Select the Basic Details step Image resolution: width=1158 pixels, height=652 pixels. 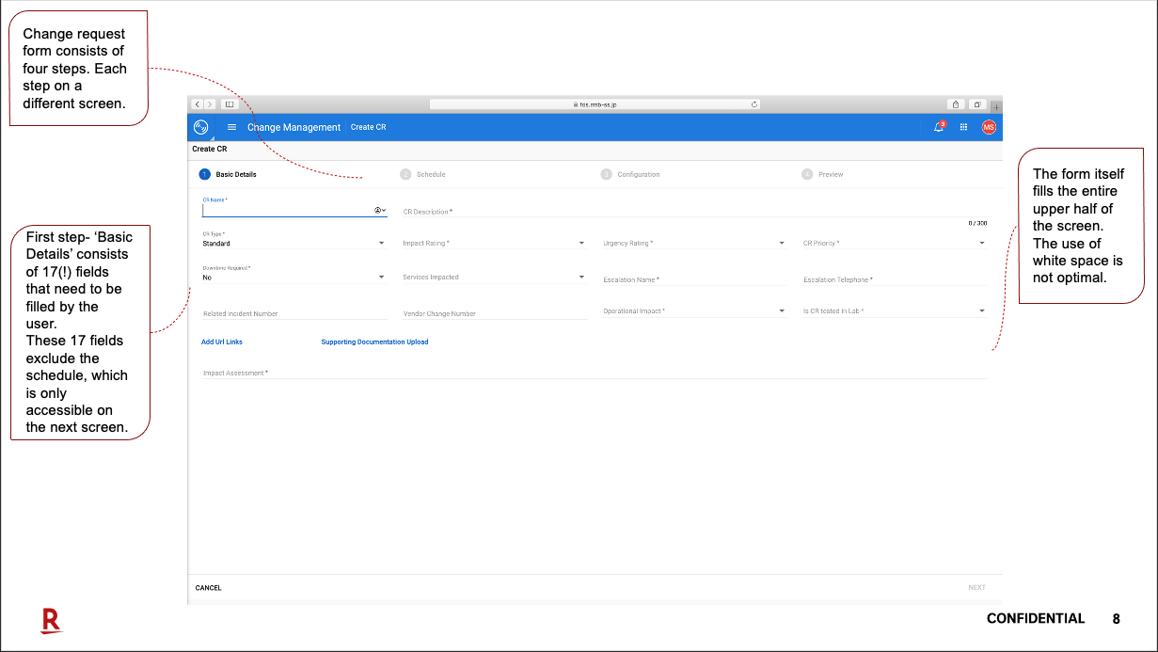[x=228, y=174]
